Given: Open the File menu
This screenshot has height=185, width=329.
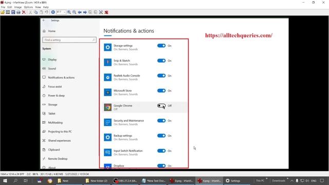Looking at the screenshot, I should 3,7.
